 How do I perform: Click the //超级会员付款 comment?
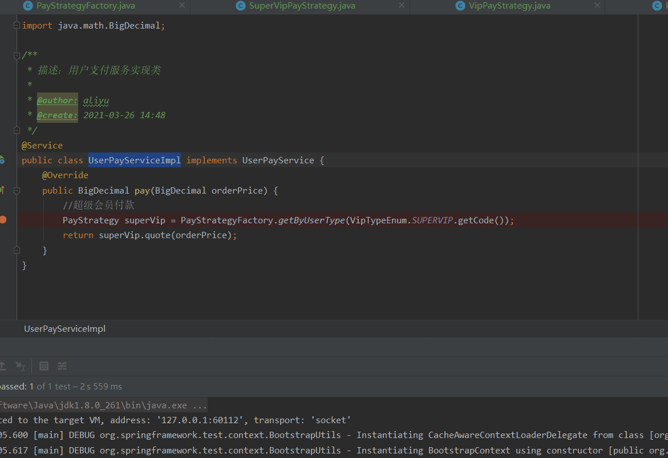99,205
